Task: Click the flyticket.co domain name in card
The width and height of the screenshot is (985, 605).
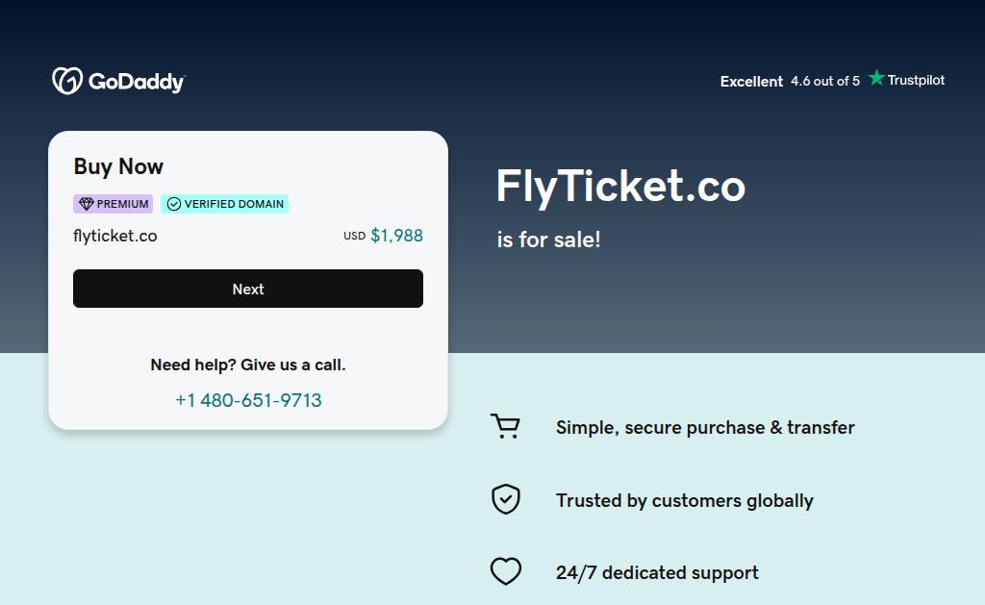Action: tap(115, 236)
